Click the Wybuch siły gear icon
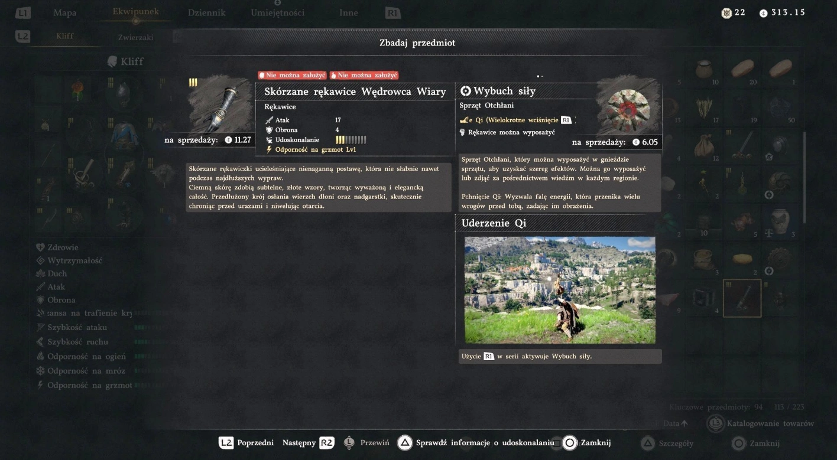The image size is (837, 460). tap(628, 109)
